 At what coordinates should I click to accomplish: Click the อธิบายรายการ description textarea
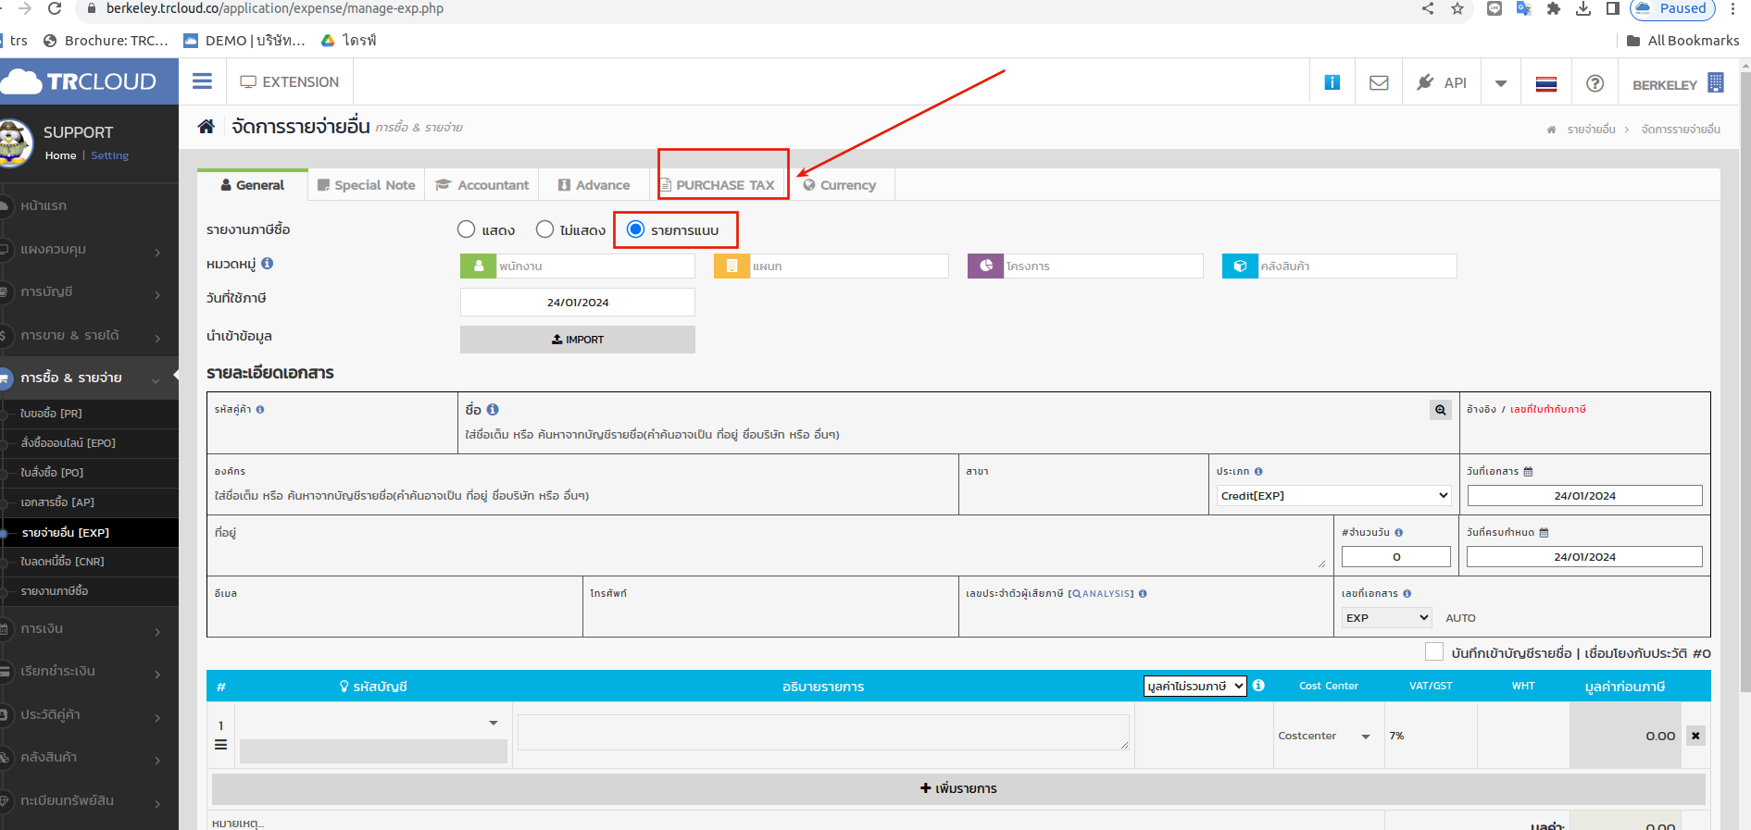coord(823,732)
